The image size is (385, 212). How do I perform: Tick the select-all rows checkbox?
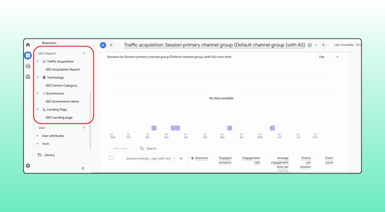pyautogui.click(x=111, y=158)
